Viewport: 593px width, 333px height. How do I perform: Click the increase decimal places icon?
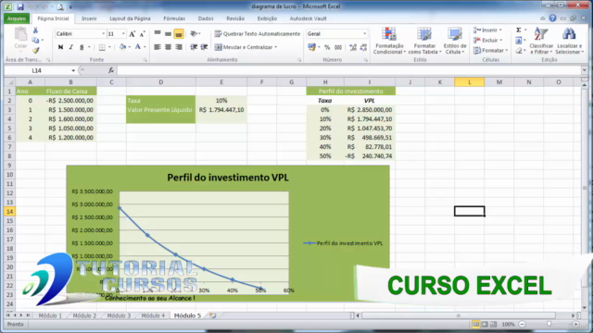pyautogui.click(x=353, y=47)
